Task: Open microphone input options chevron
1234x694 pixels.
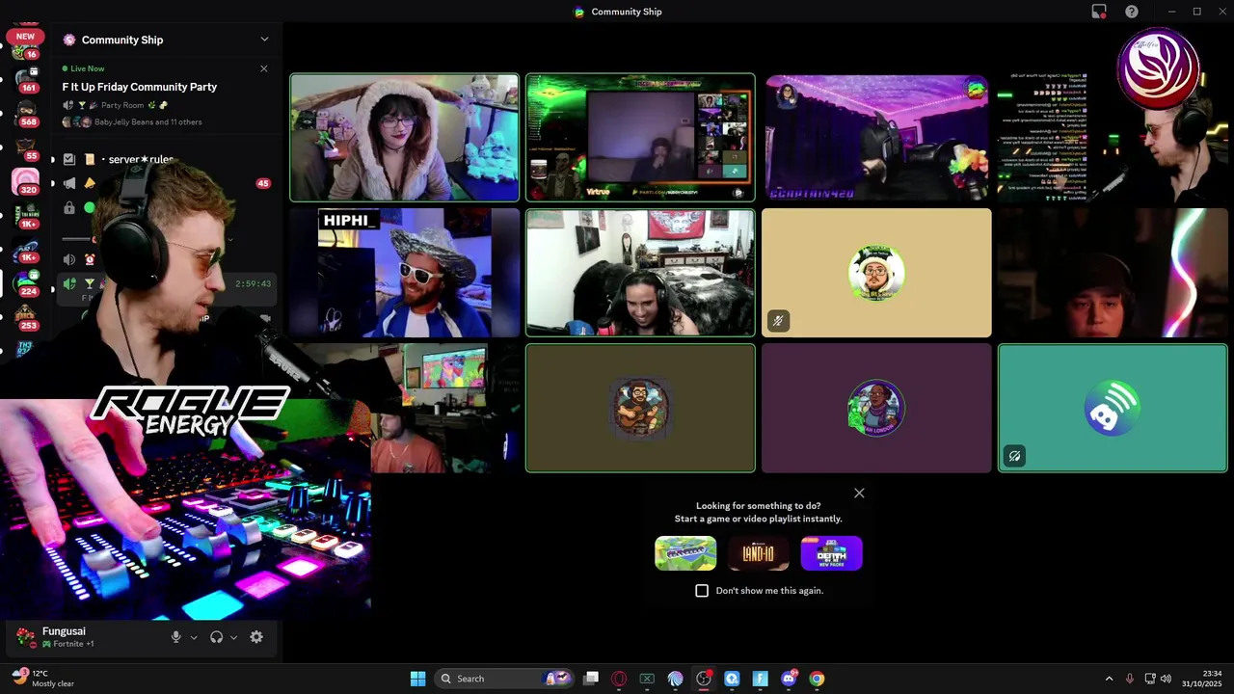Action: coord(194,637)
